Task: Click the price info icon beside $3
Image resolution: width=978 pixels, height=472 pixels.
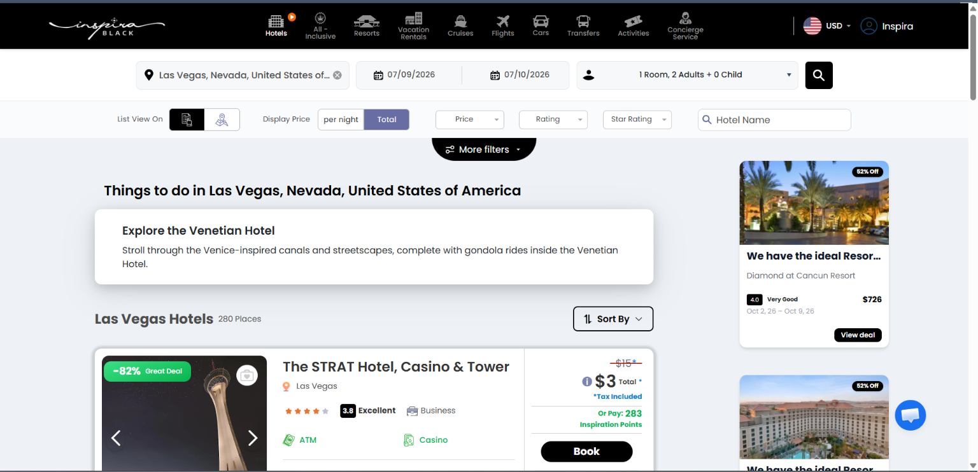Action: point(587,382)
